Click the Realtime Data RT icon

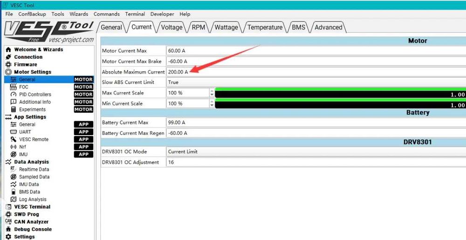(14, 169)
